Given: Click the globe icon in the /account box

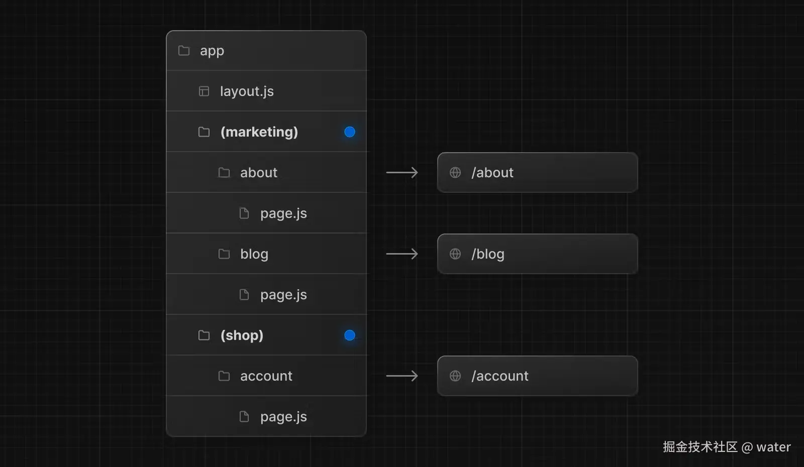Looking at the screenshot, I should coord(455,376).
